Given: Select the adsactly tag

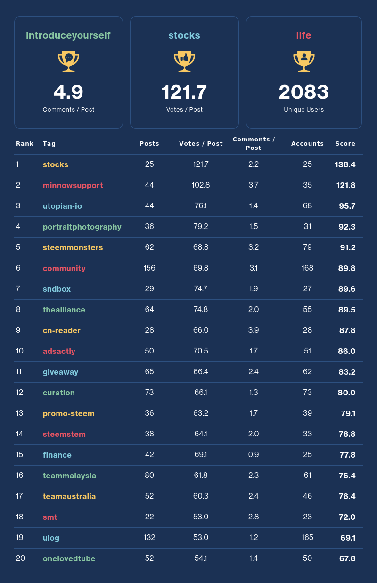Looking at the screenshot, I should [x=59, y=351].
